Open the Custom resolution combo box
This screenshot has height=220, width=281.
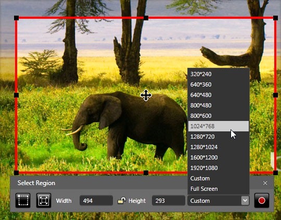point(218,200)
